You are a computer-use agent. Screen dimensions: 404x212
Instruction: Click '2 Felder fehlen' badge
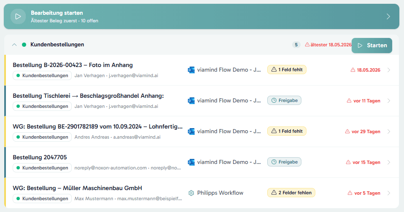291,193
